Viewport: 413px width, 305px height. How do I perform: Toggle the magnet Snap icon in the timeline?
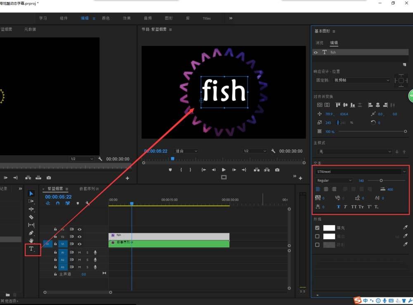[58, 203]
